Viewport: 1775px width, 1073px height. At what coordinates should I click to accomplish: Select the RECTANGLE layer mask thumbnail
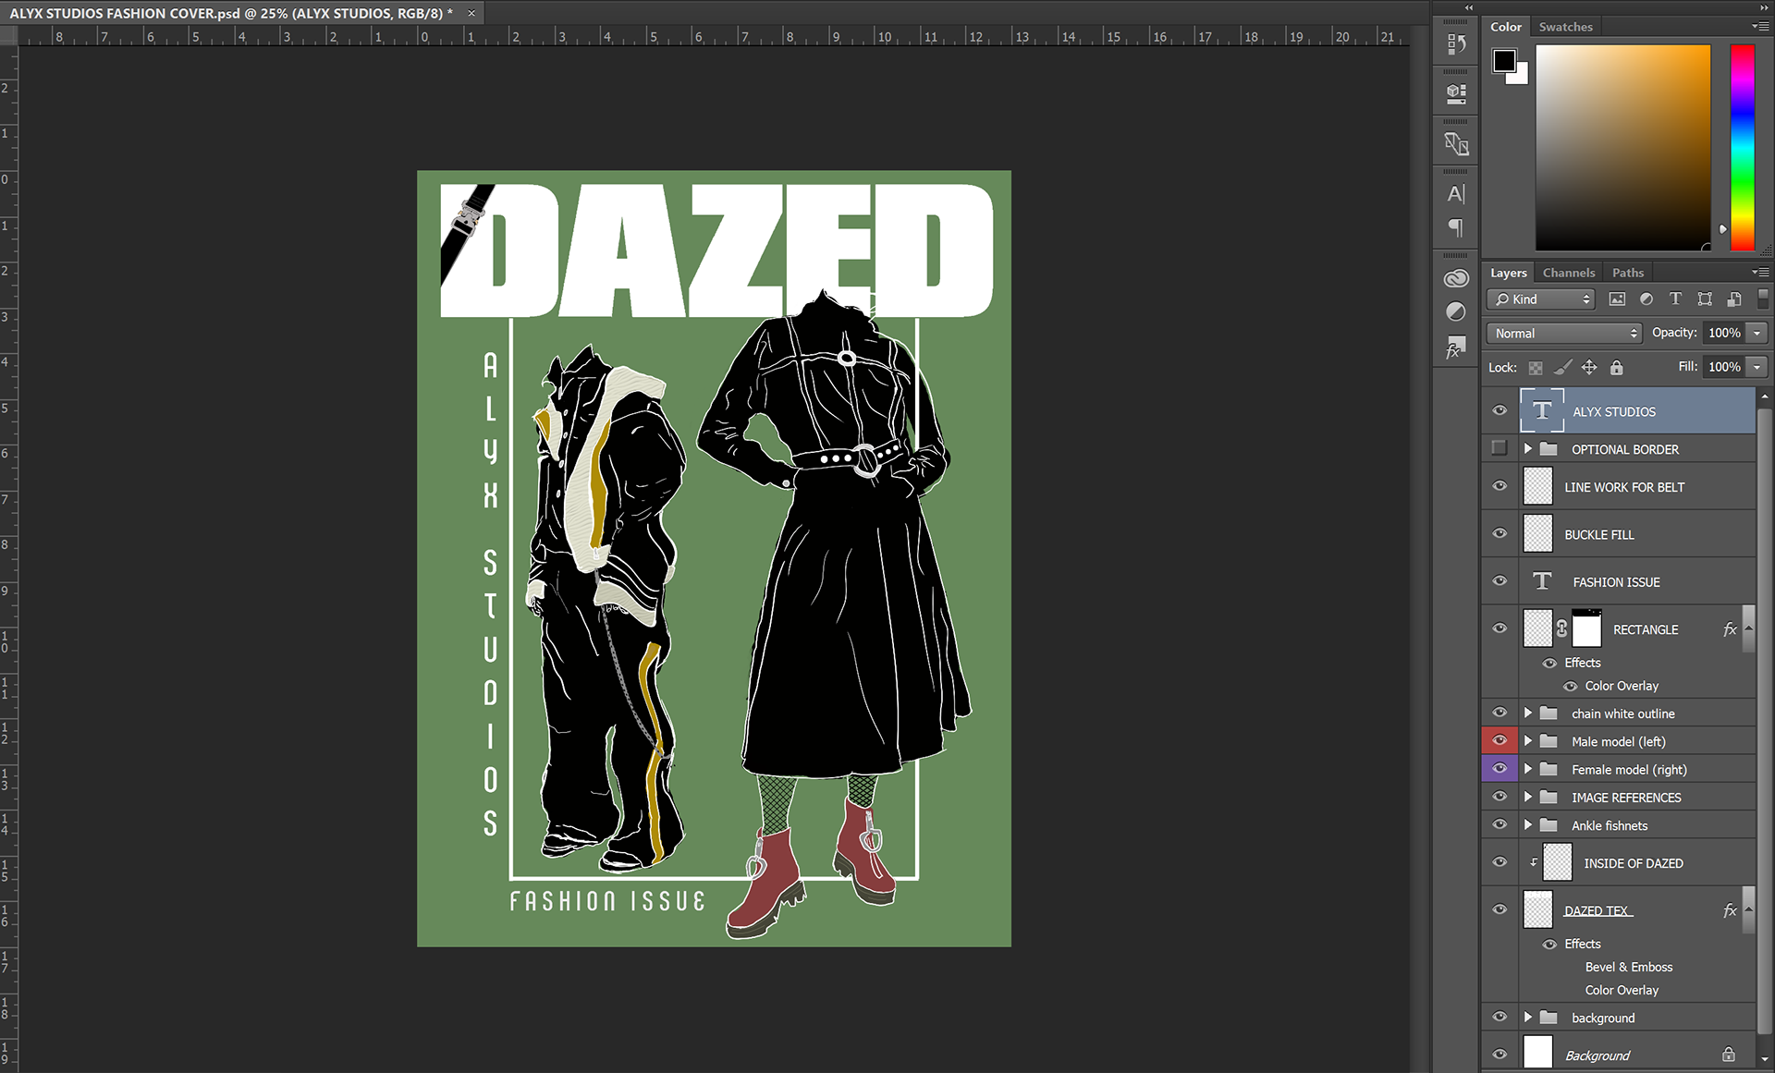point(1586,628)
